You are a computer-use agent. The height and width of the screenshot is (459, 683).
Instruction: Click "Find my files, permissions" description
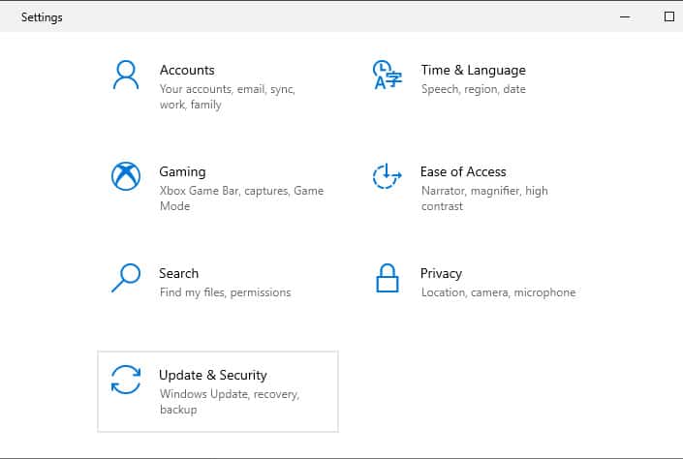225,292
